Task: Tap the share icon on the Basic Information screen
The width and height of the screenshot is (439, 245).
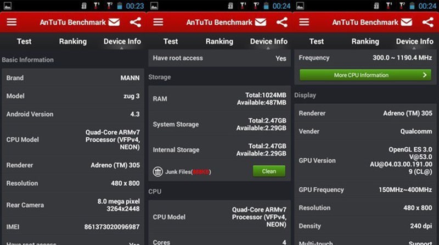Action: click(135, 23)
